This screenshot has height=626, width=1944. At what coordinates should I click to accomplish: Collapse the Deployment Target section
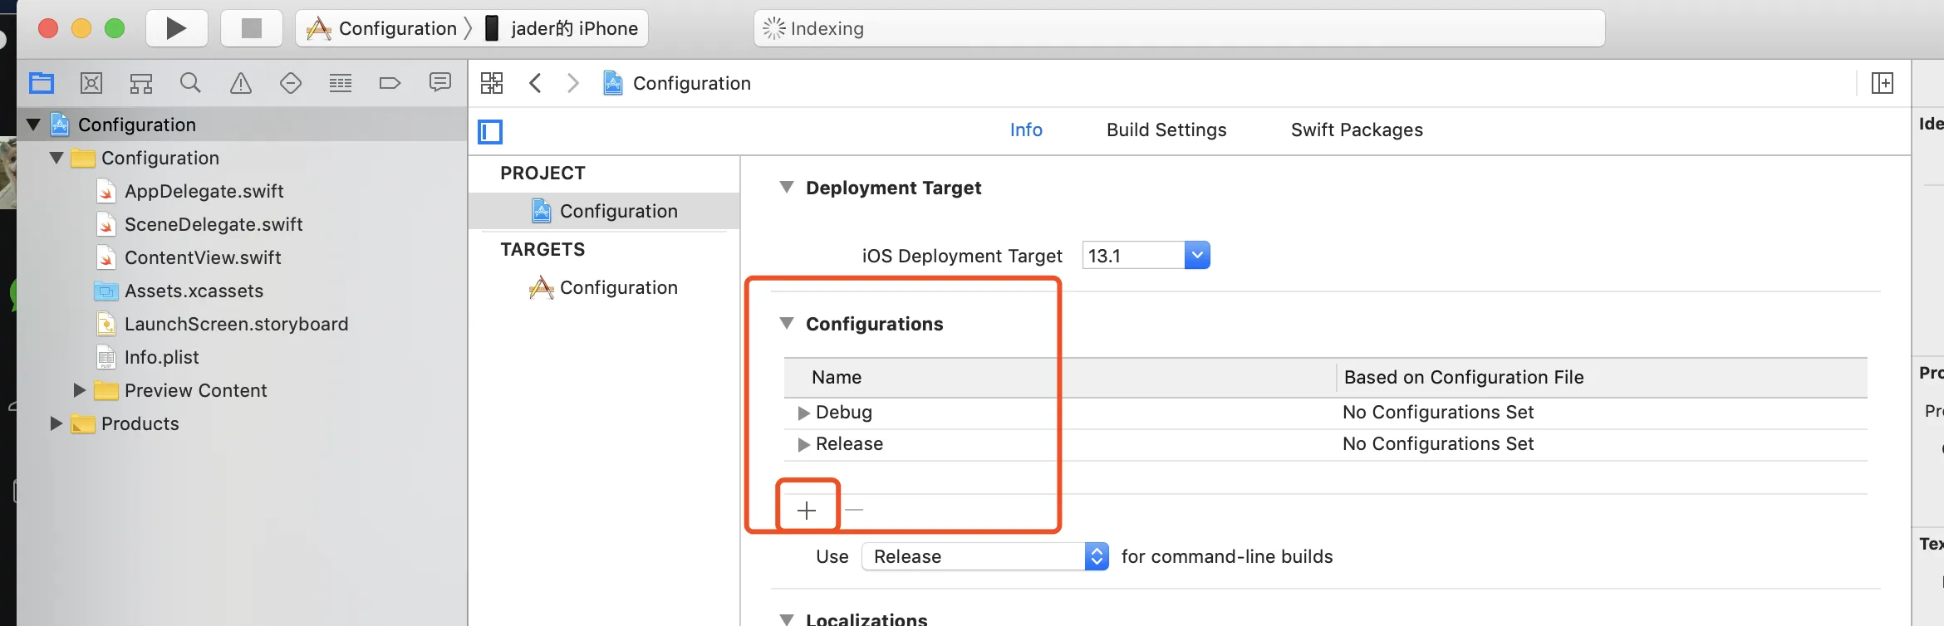pos(787,187)
